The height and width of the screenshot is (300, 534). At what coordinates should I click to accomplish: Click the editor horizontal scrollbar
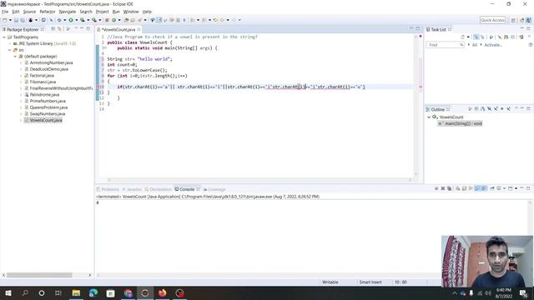tap(259, 180)
